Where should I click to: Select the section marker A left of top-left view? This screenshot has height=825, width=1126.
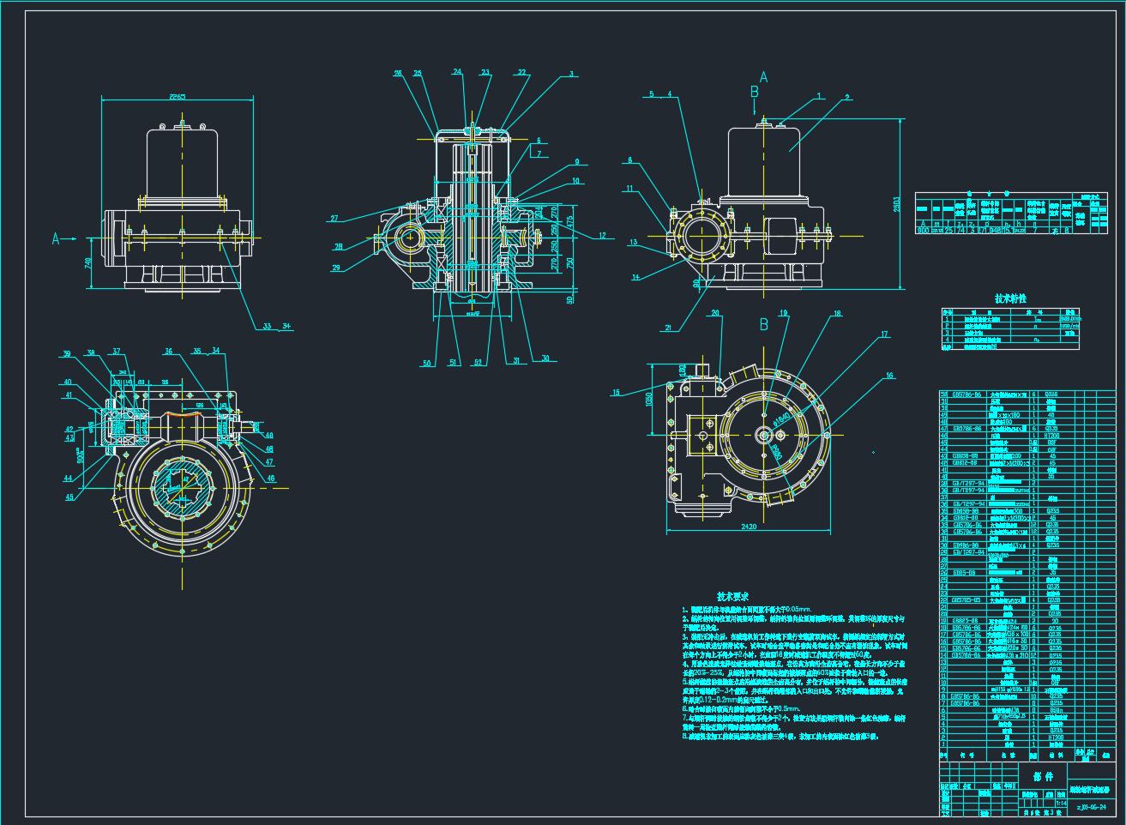click(x=57, y=239)
